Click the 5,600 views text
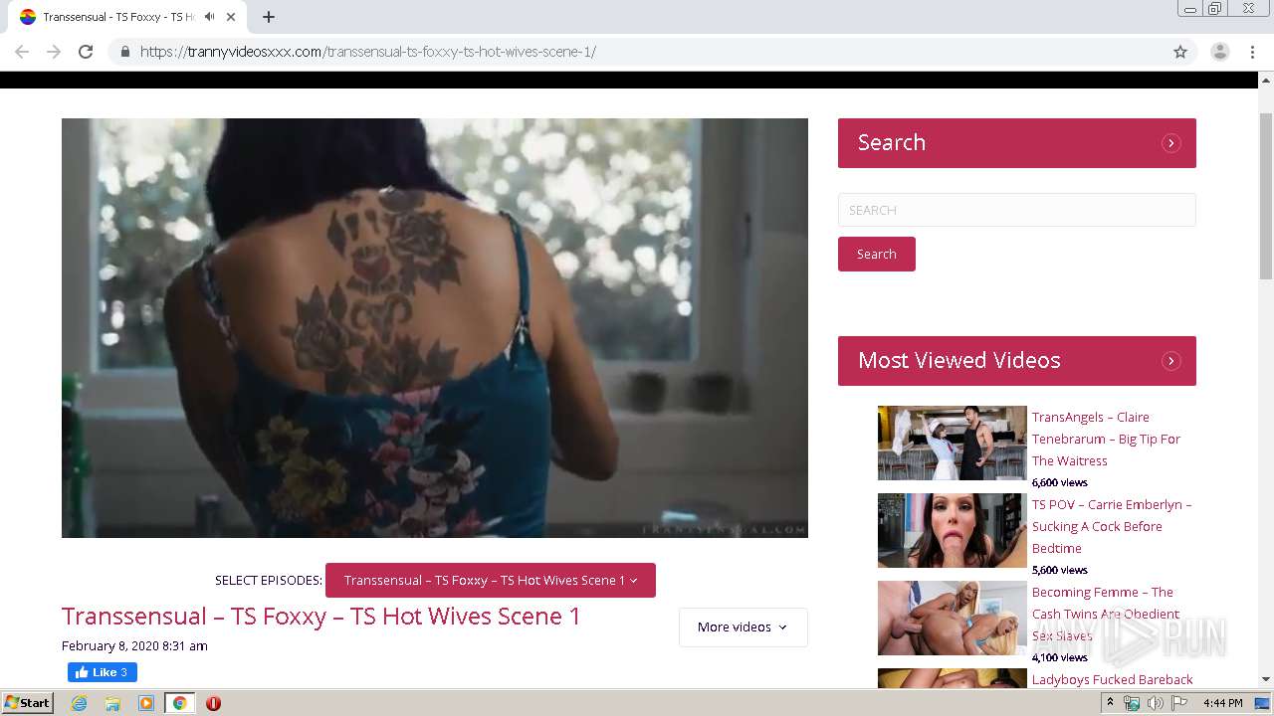The height and width of the screenshot is (716, 1274). click(1060, 571)
